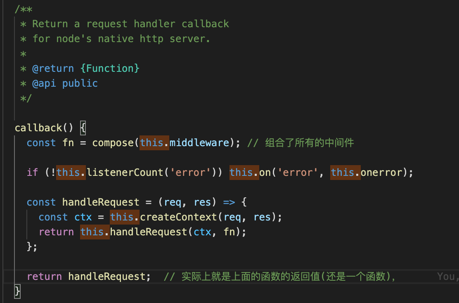Click the @api public comment tag
This screenshot has width=459, height=303.
[x=65, y=83]
